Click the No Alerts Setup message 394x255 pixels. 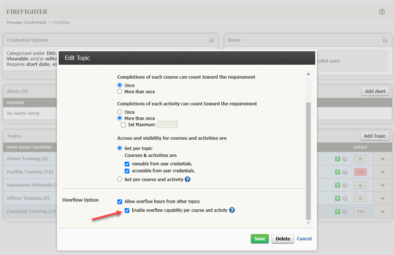point(23,113)
